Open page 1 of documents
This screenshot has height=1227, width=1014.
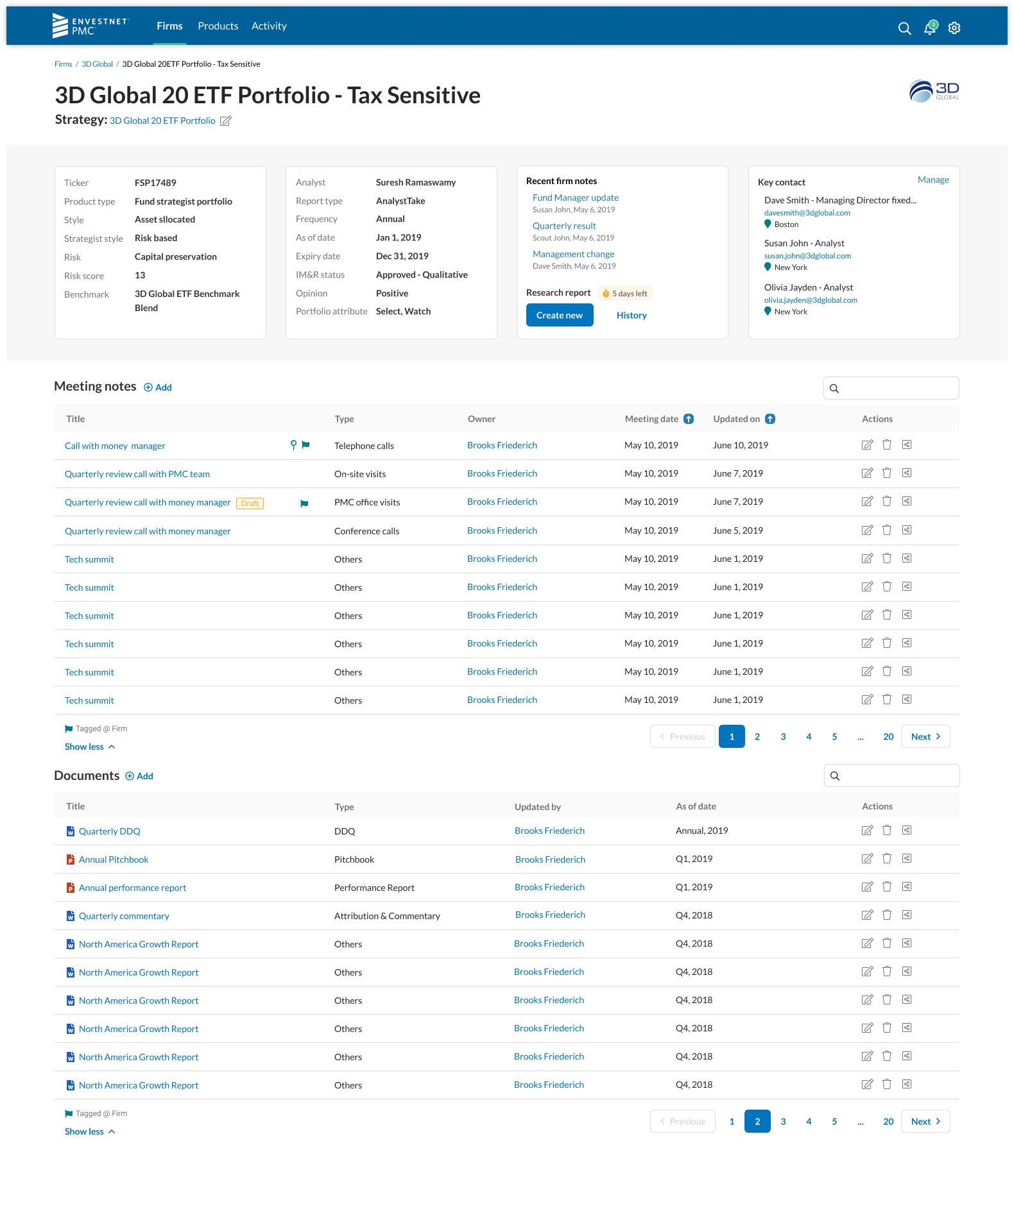tap(732, 1122)
